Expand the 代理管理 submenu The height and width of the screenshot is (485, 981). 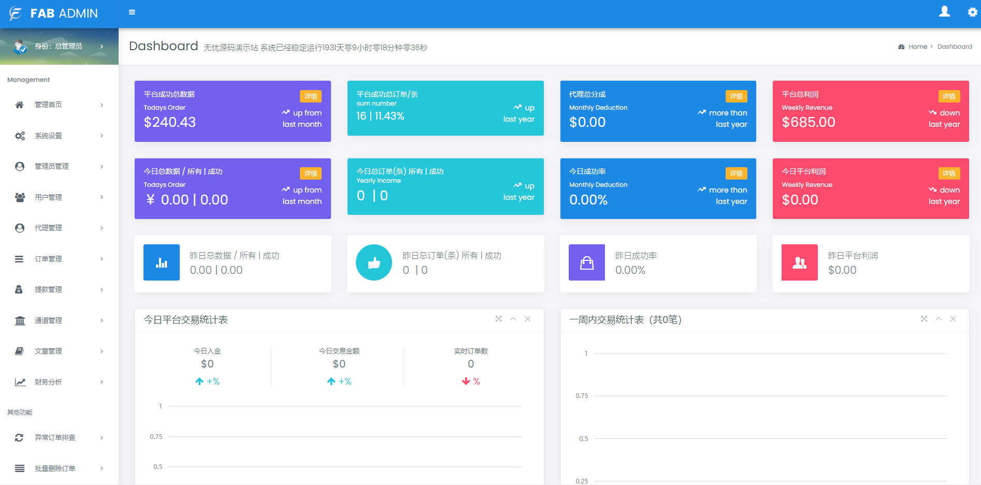(x=102, y=228)
